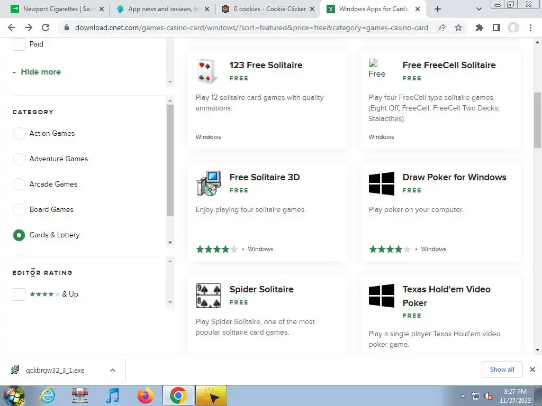Close the Cookie Clicker tab
Screen dimensions: 542x406
(x=312, y=10)
